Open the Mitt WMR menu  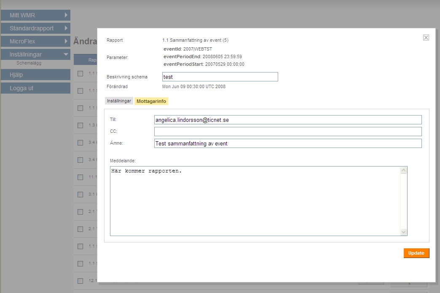[x=35, y=15]
